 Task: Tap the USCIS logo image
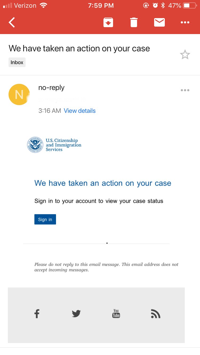click(x=54, y=145)
